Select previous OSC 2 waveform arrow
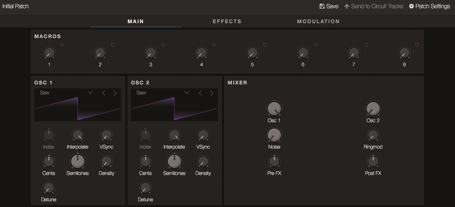 click(x=200, y=93)
